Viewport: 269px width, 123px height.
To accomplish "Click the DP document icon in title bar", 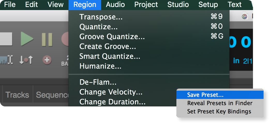I will (x=245, y=16).
